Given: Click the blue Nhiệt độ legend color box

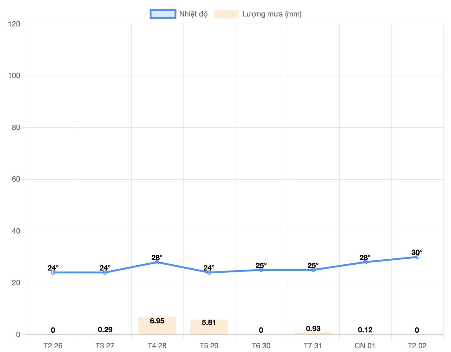Looking at the screenshot, I should [x=163, y=14].
